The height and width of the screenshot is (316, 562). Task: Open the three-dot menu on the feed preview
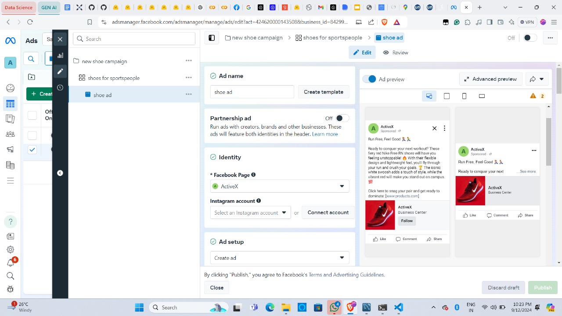pos(444,128)
